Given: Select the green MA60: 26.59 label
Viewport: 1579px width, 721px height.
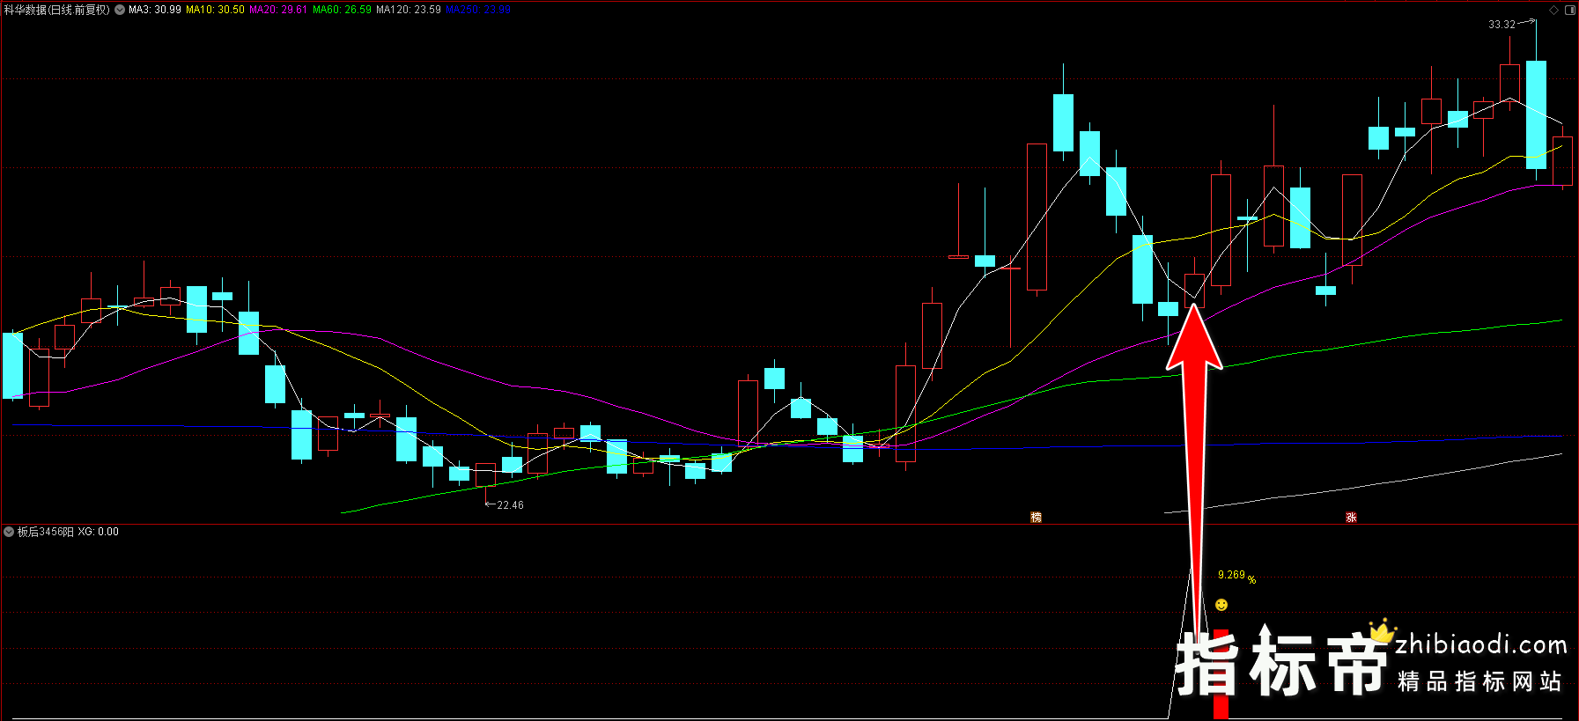Looking at the screenshot, I should [x=342, y=10].
